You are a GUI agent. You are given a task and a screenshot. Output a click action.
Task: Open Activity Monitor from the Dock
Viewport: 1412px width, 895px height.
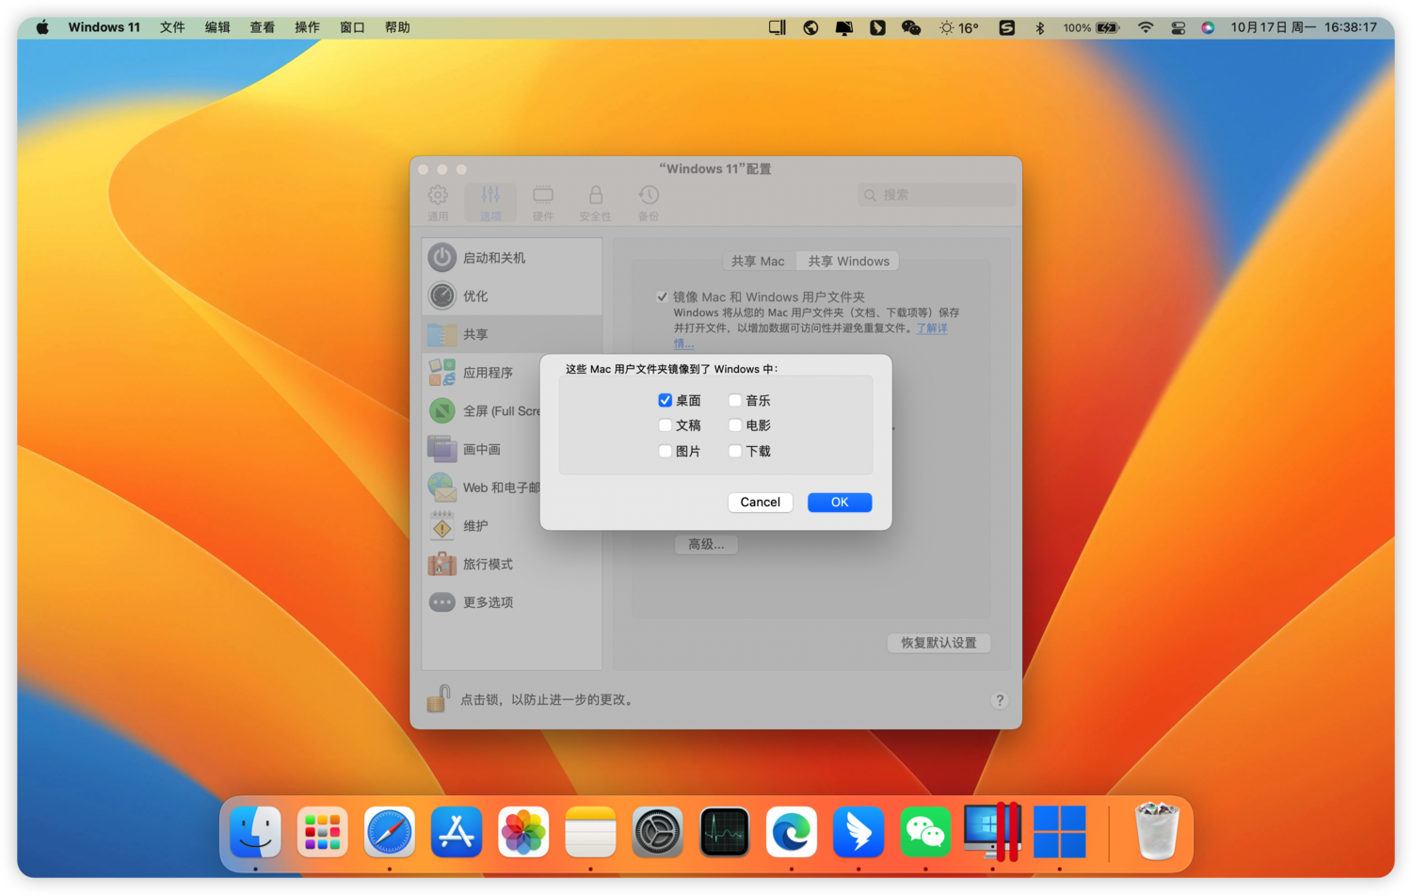click(x=725, y=832)
